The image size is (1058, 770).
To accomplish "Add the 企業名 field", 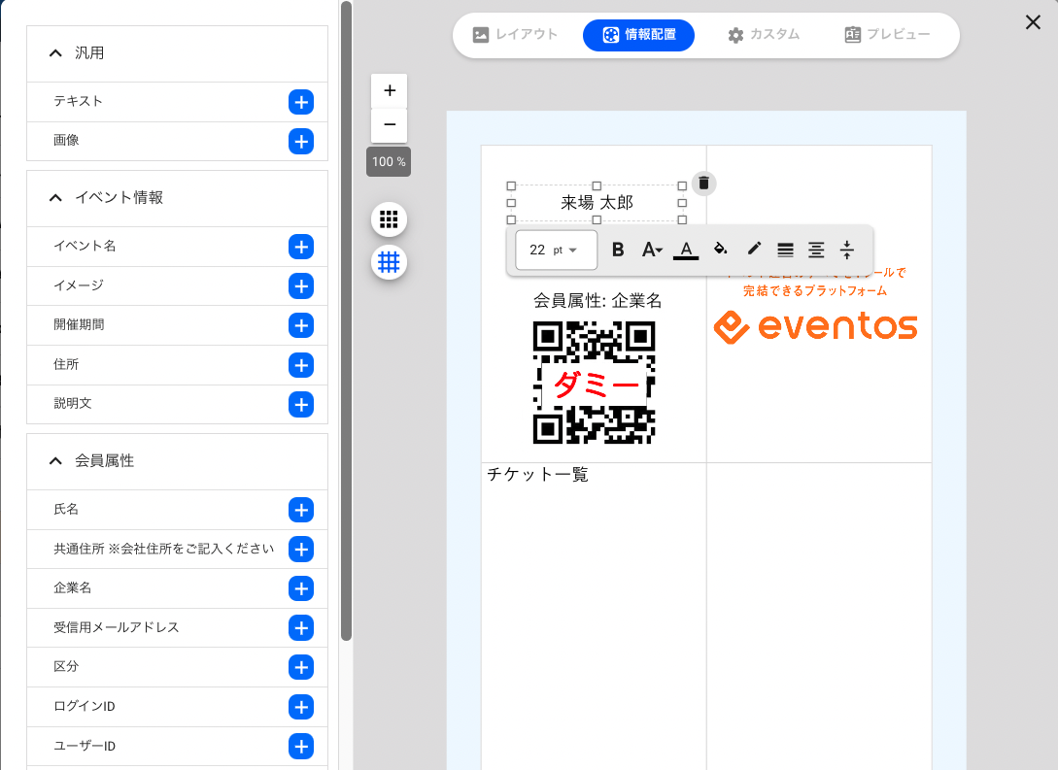I will [x=301, y=588].
